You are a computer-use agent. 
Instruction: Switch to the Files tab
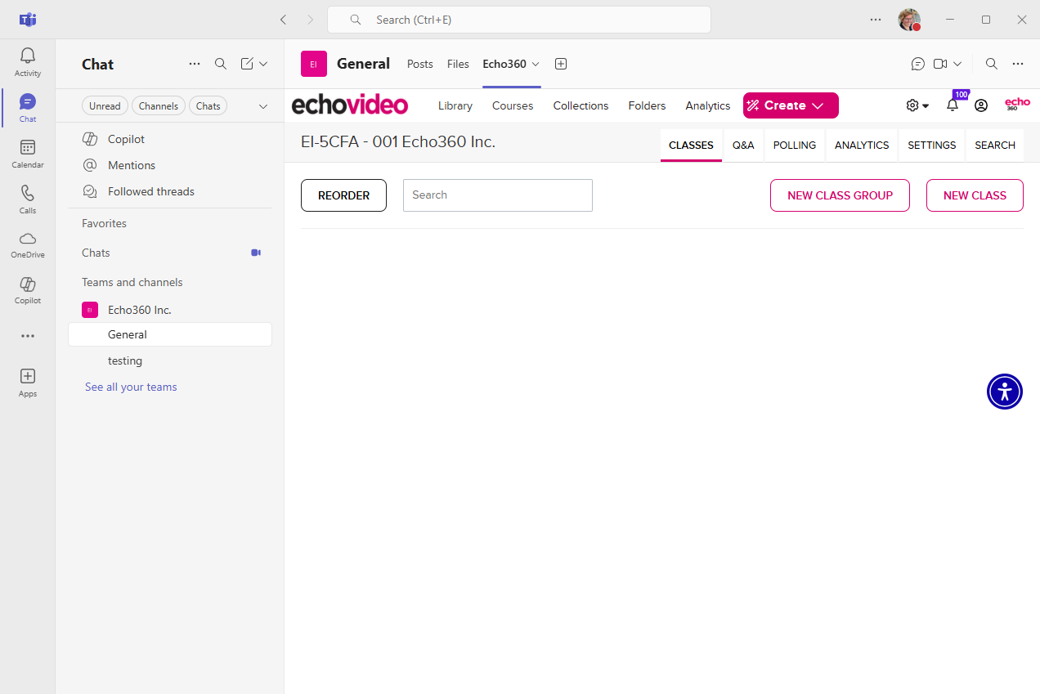458,64
